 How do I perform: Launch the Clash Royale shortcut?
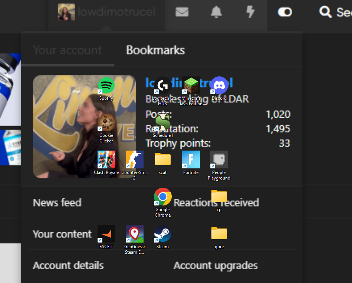[x=106, y=163]
